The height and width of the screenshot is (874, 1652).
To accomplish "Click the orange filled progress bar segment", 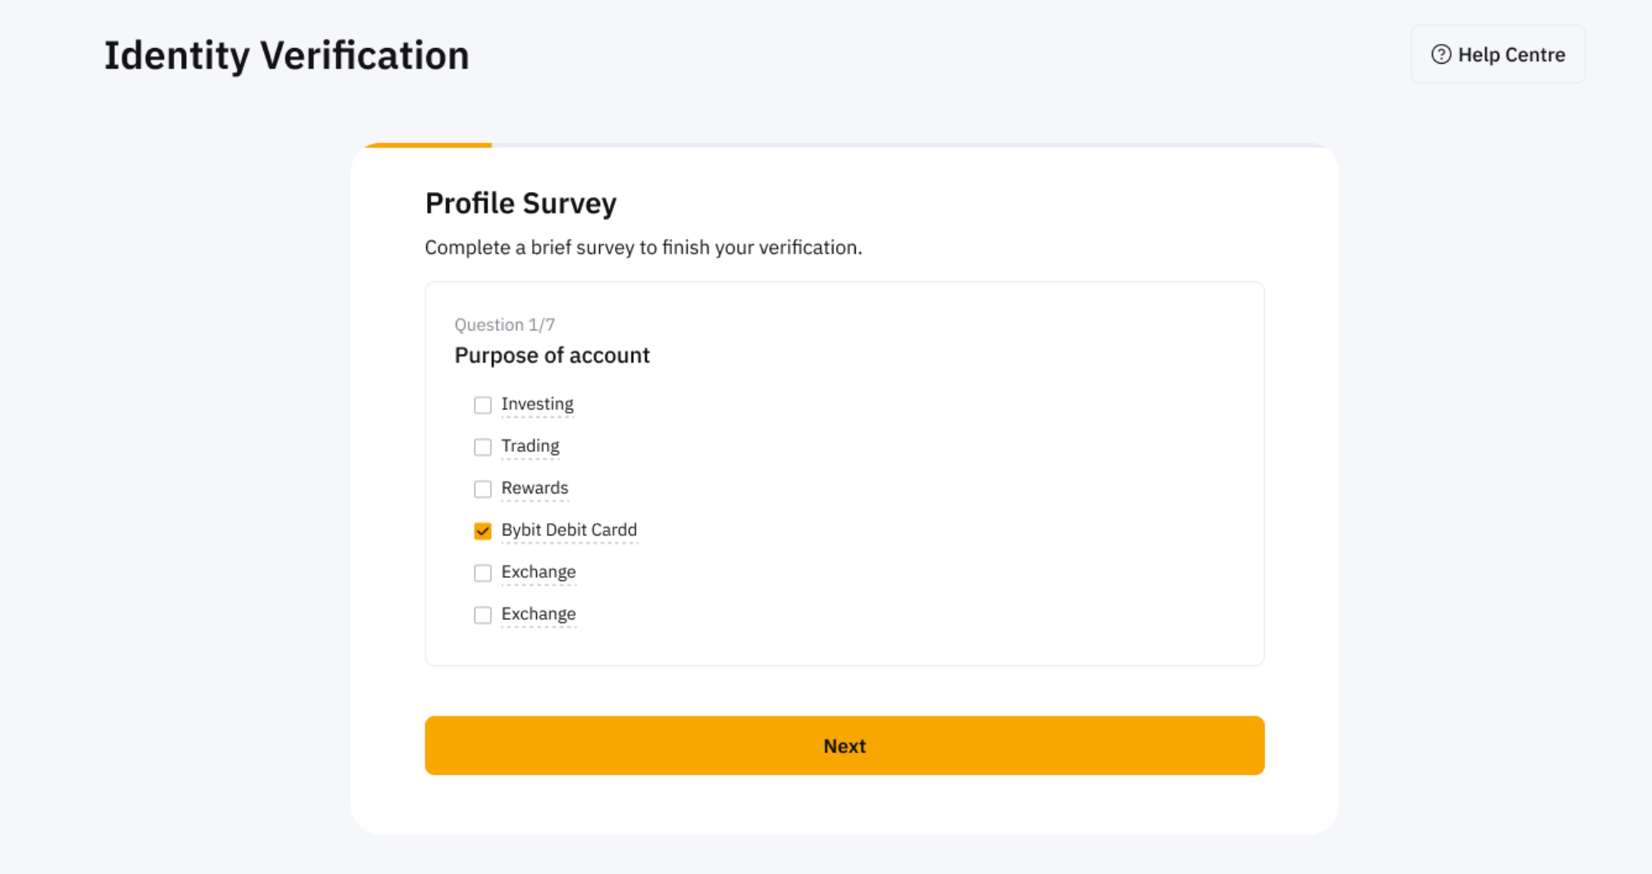I will click(430, 146).
